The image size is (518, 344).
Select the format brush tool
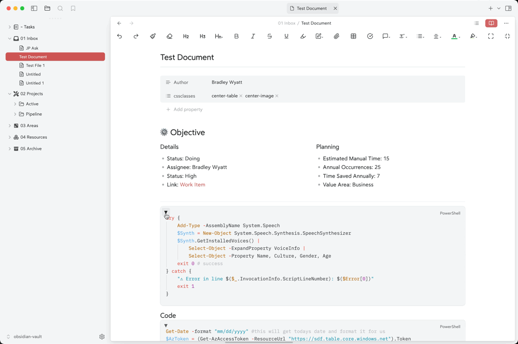click(153, 36)
